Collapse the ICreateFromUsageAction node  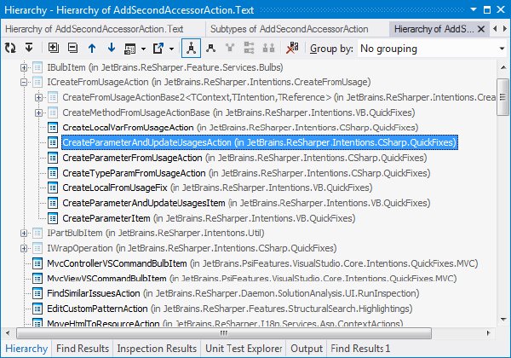tap(24, 82)
